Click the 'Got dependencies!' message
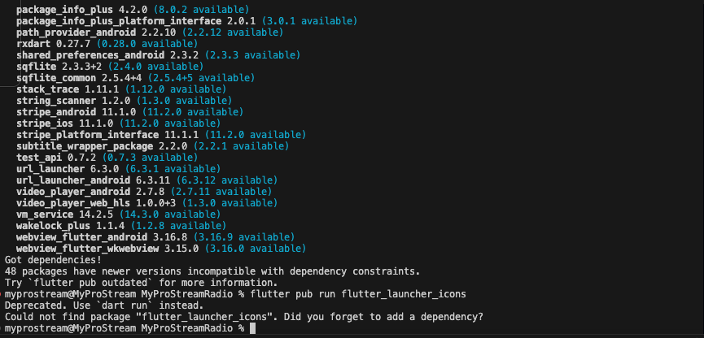The width and height of the screenshot is (704, 338). 53,260
